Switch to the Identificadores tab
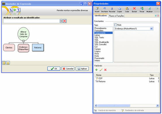The image size is (162, 114). (101, 15)
